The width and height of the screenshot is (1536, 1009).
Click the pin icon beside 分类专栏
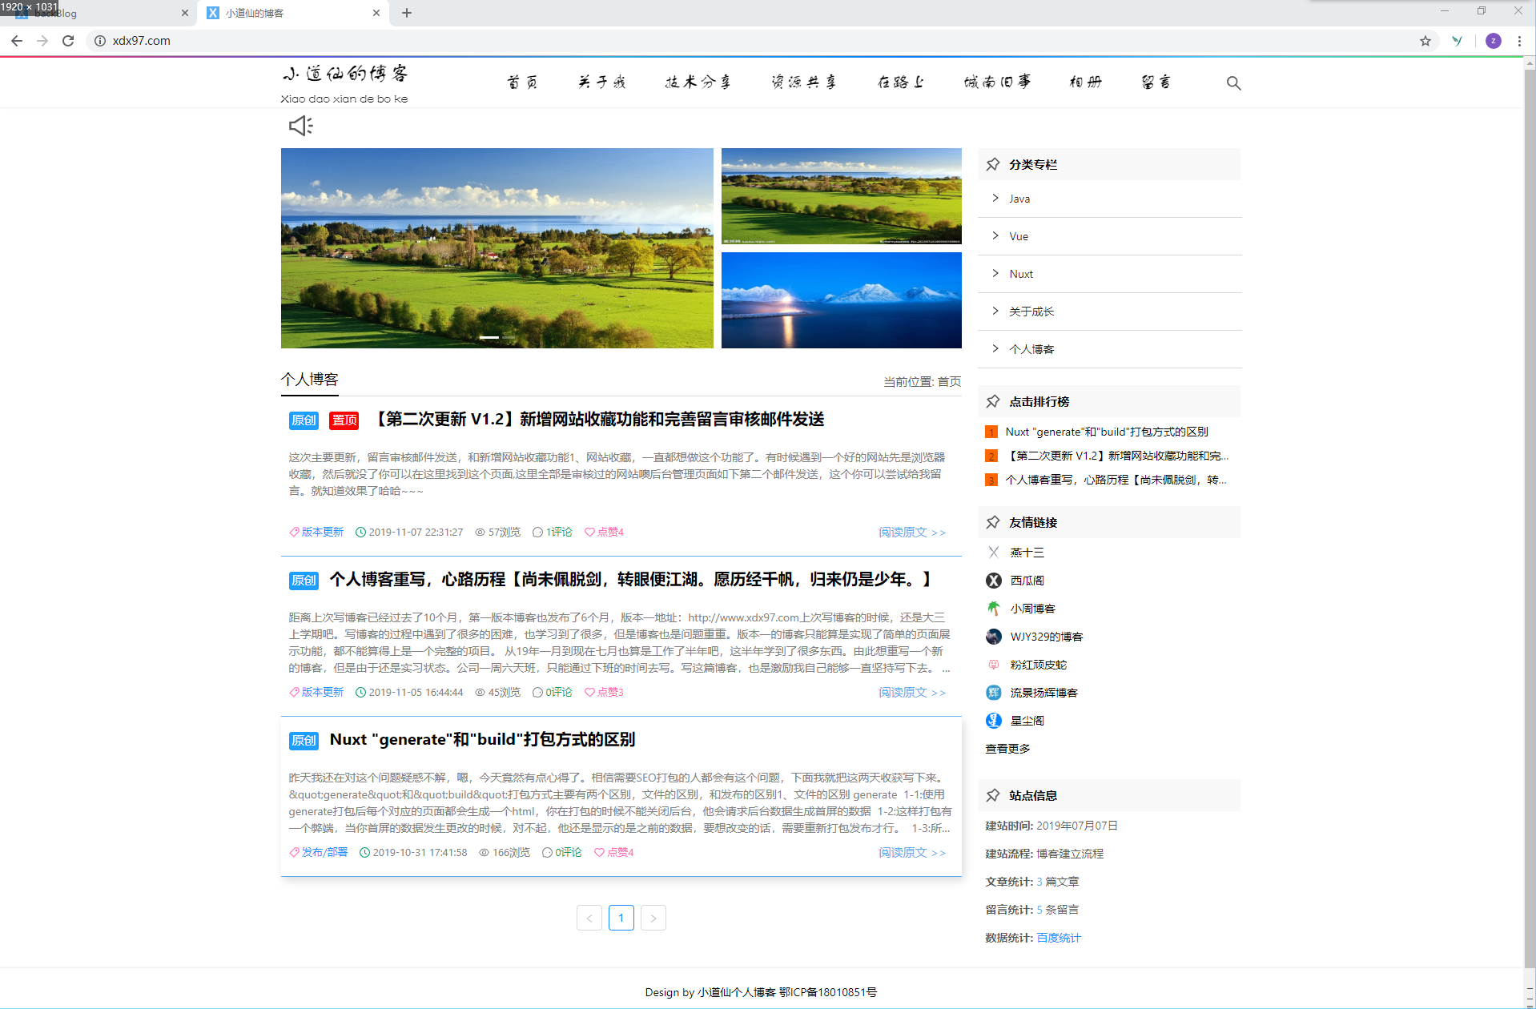pyautogui.click(x=993, y=163)
